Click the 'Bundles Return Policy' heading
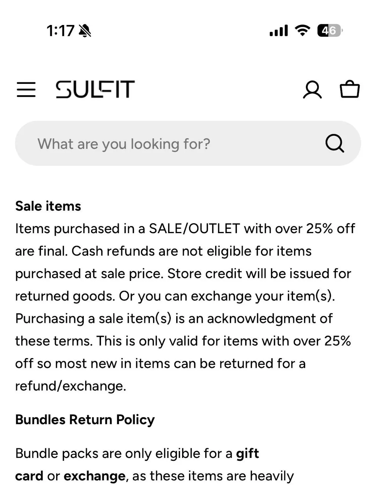 pos(85,420)
